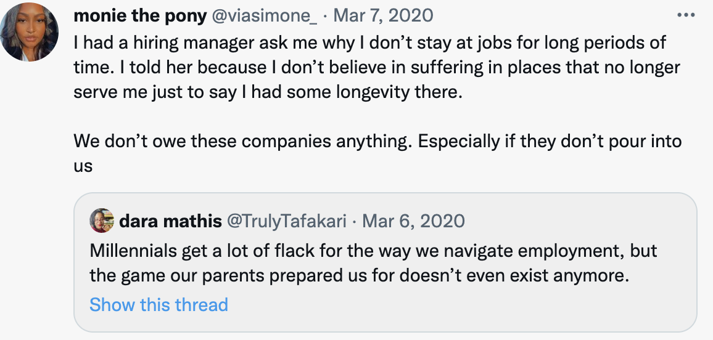The height and width of the screenshot is (340, 713).
Task: Click the quoted line starting "Millennials get a lot"
Action: pos(373,251)
